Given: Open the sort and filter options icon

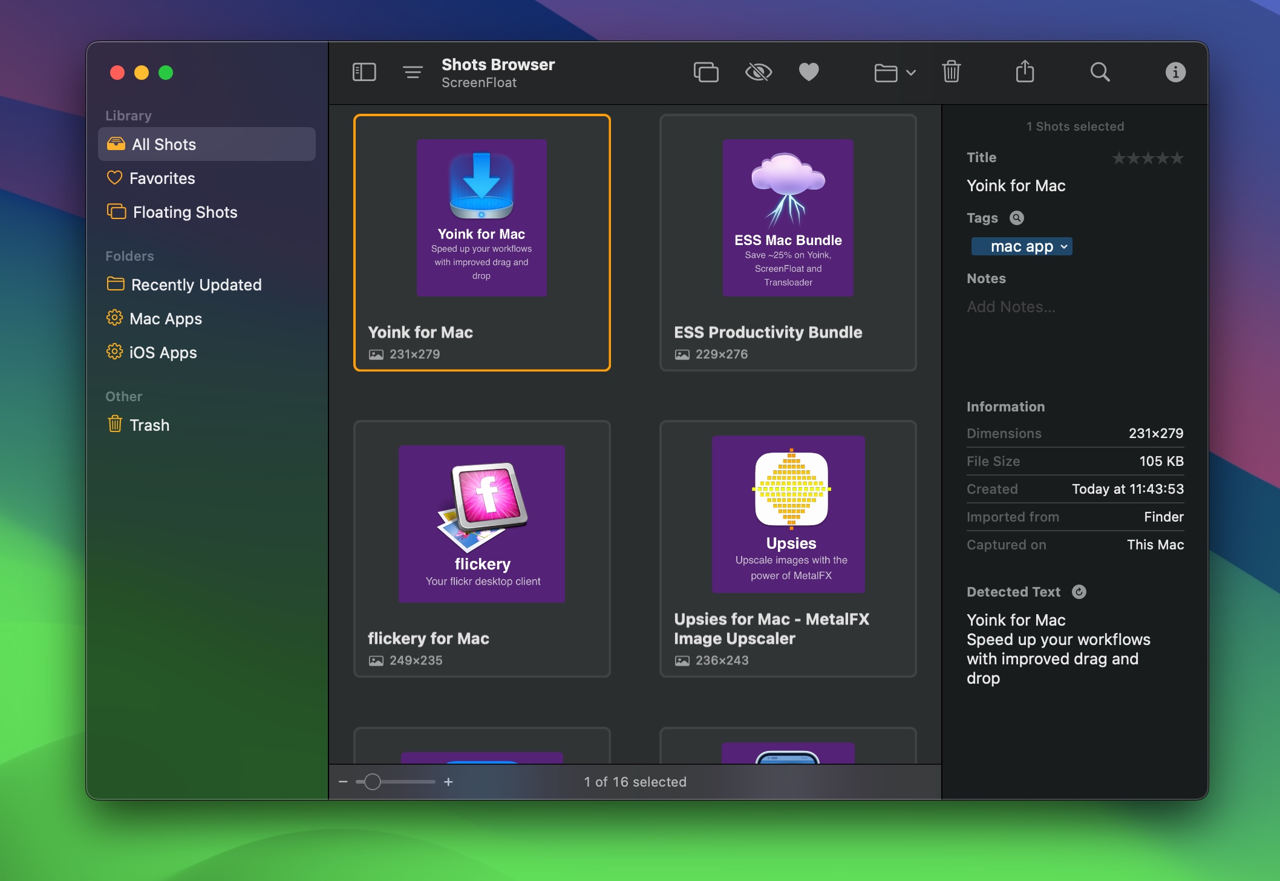Looking at the screenshot, I should [413, 73].
